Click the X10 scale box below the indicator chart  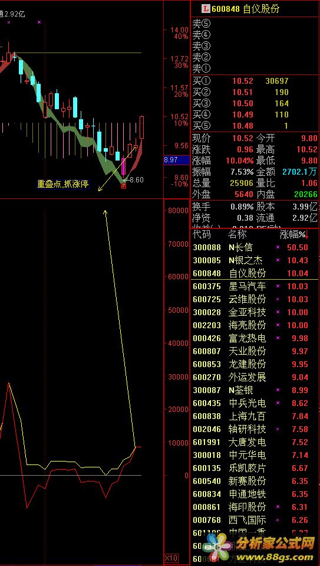pyautogui.click(x=171, y=558)
